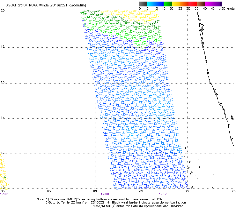Viewport: 236px width, 208px height.
Task: Click the '17:08' time between longitudes 66 and 69
Action: point(105,194)
